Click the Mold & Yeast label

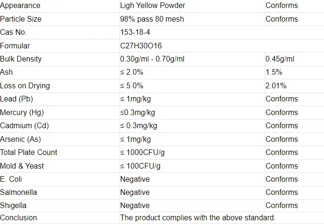(x=22, y=166)
